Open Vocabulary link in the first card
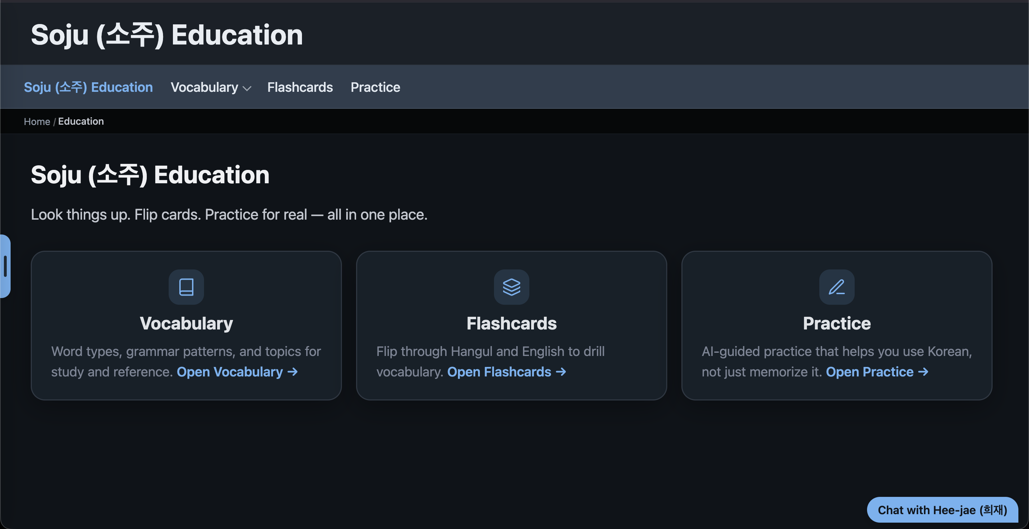 (x=237, y=372)
